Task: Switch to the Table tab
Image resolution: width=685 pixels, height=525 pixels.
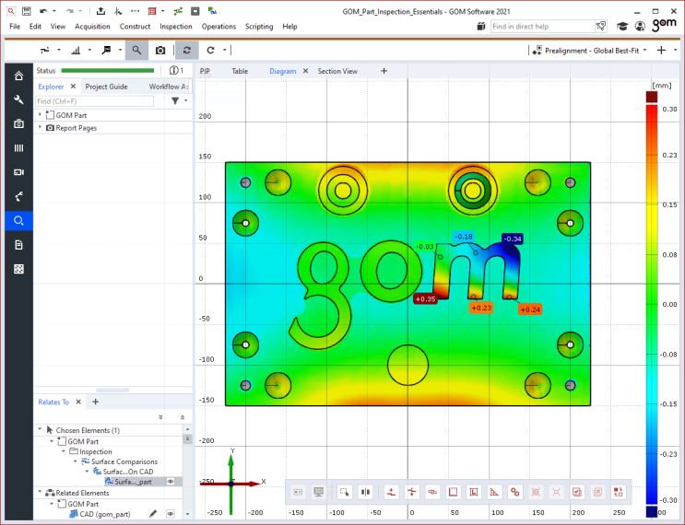Action: point(240,71)
